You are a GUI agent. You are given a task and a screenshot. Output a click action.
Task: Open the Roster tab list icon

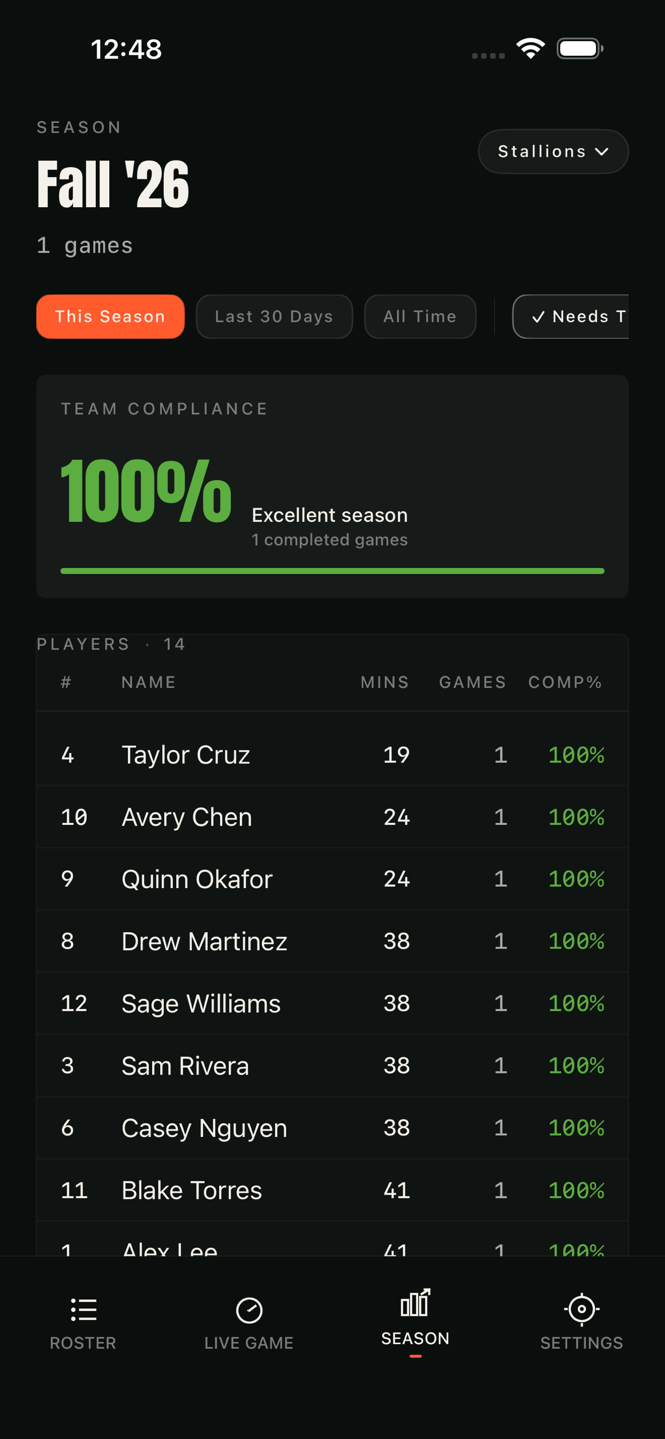84,1309
